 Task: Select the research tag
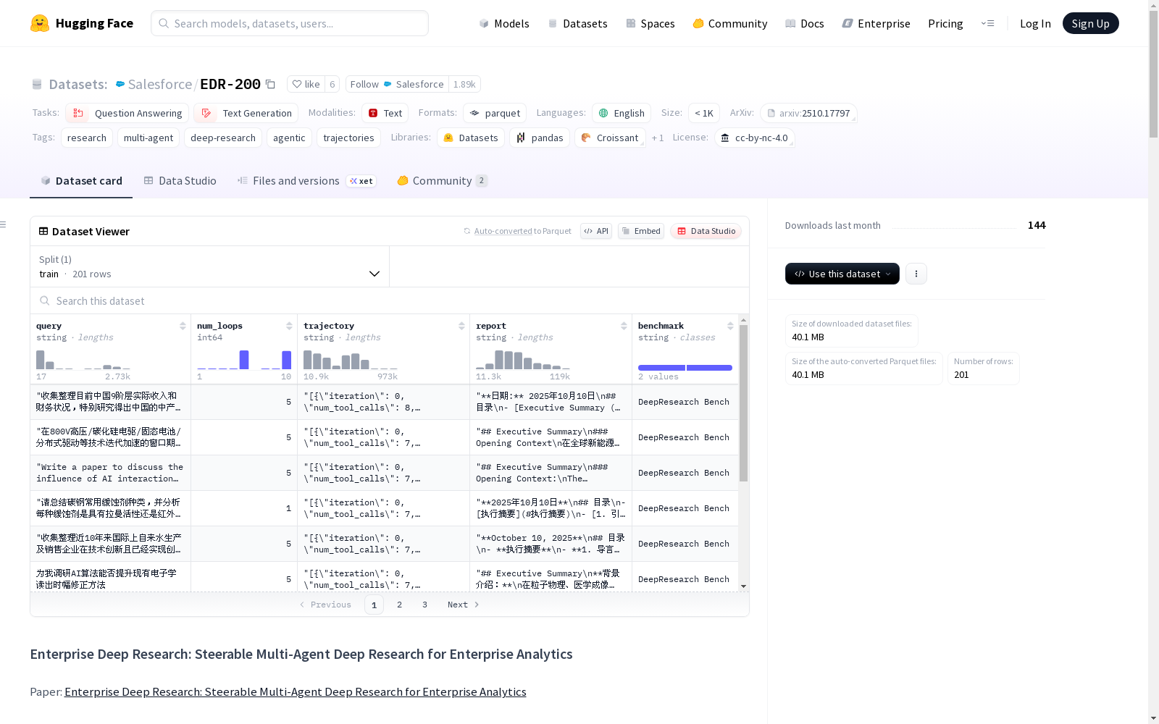87,138
